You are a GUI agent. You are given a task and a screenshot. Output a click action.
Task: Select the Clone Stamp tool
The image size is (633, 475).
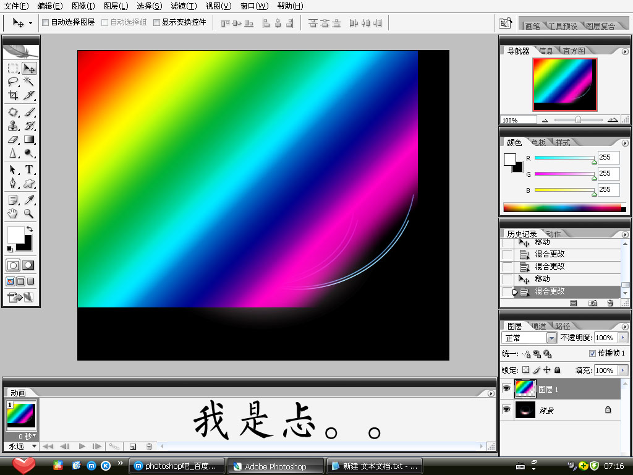pyautogui.click(x=13, y=126)
